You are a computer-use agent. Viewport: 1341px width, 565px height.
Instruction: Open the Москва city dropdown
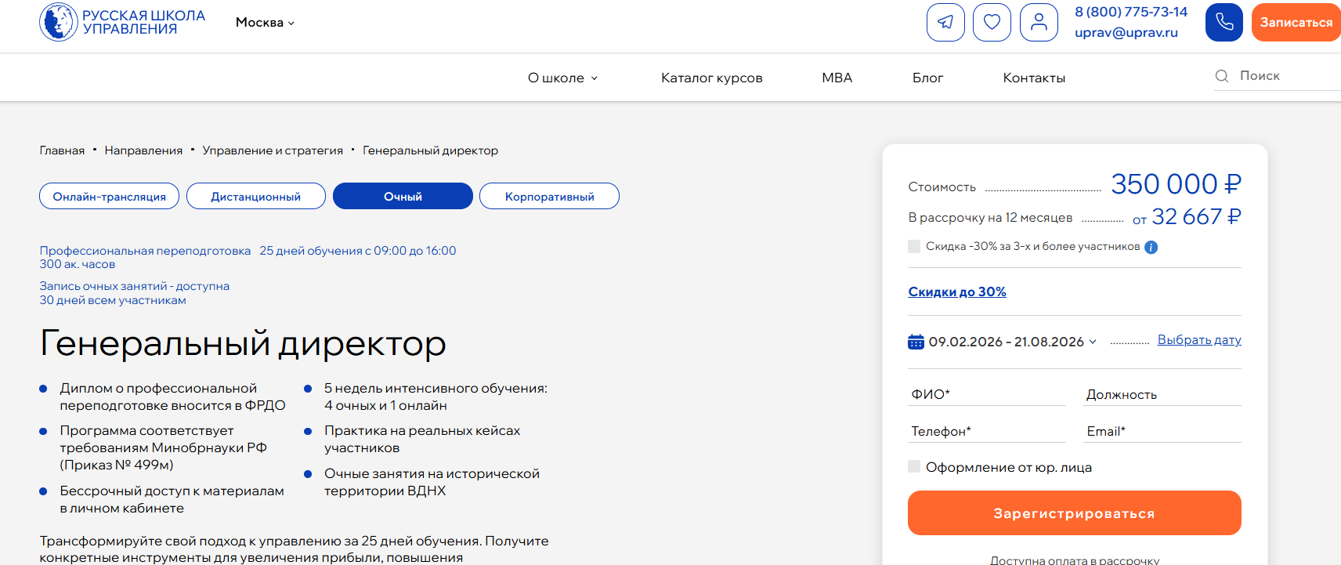click(265, 23)
